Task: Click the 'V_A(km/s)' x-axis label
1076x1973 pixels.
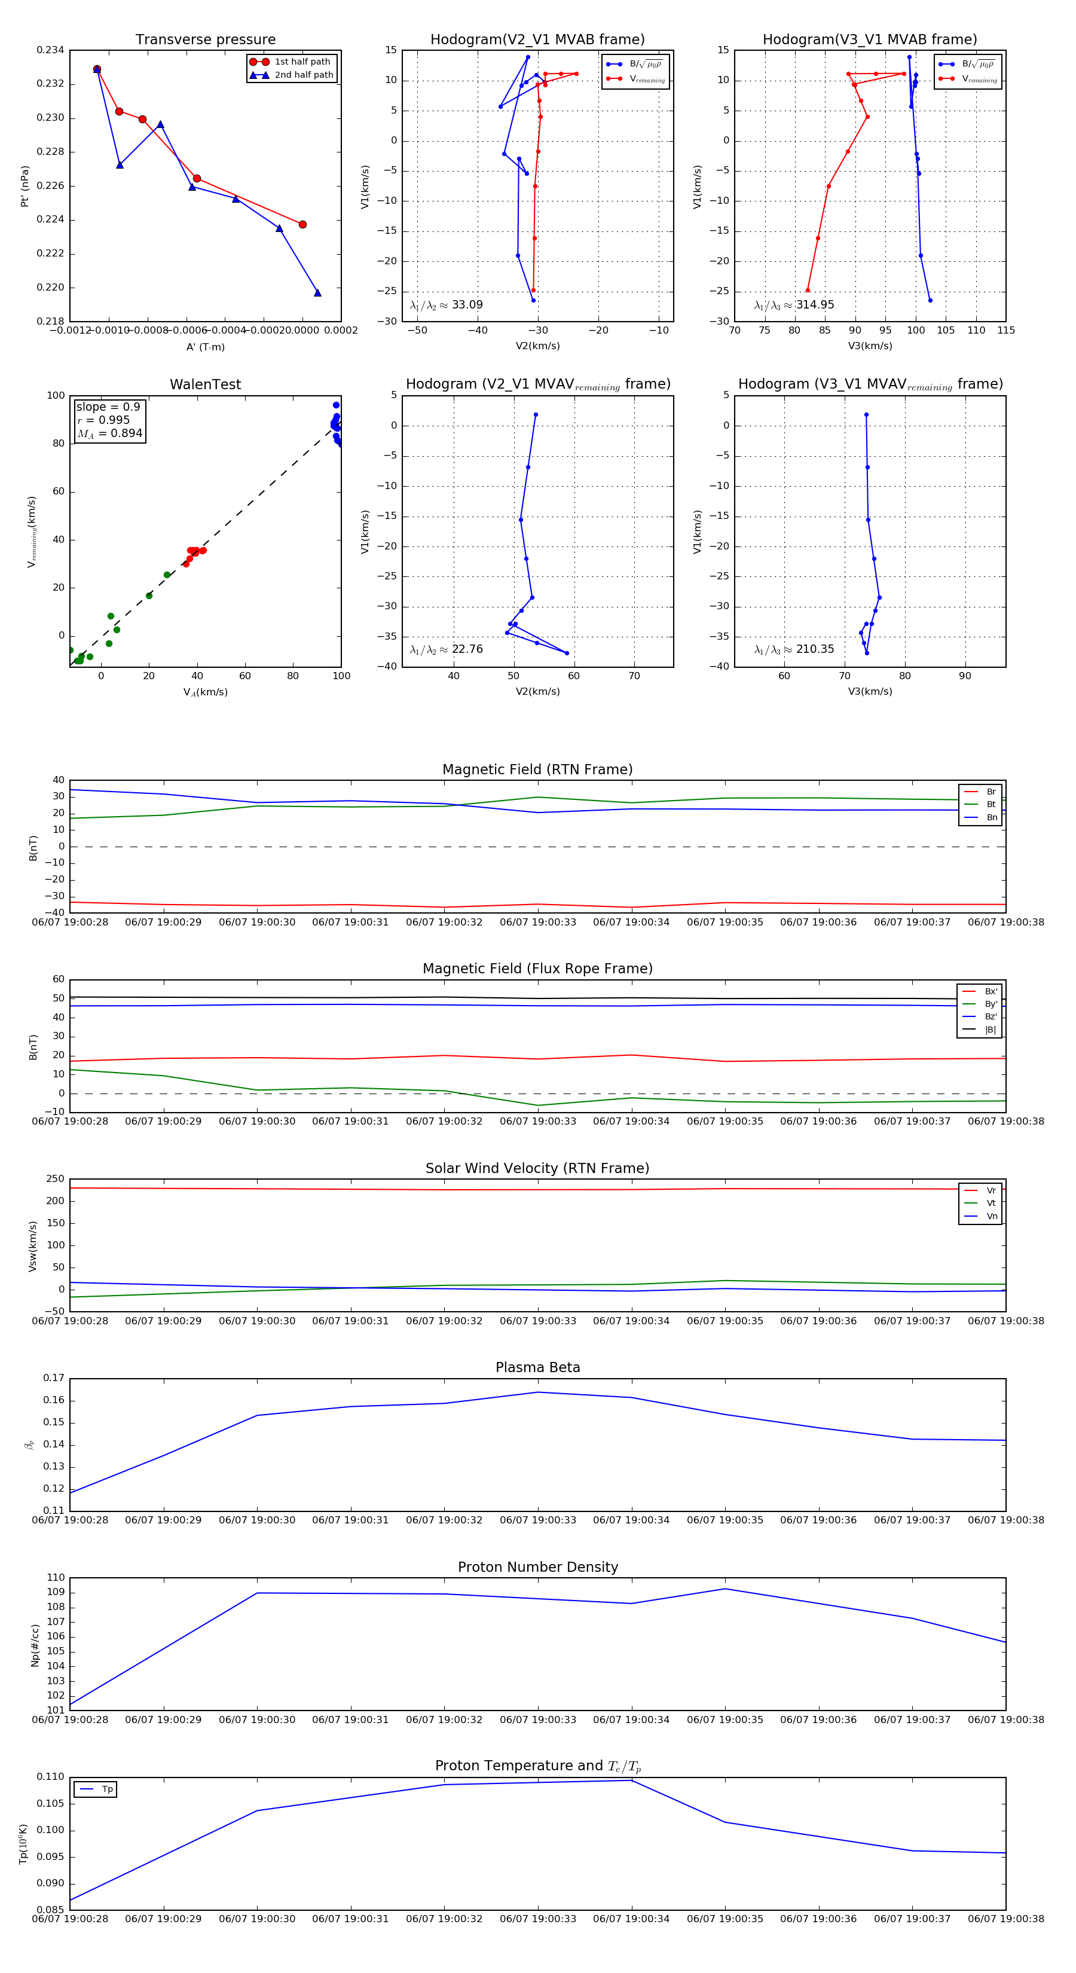Action: [x=205, y=692]
